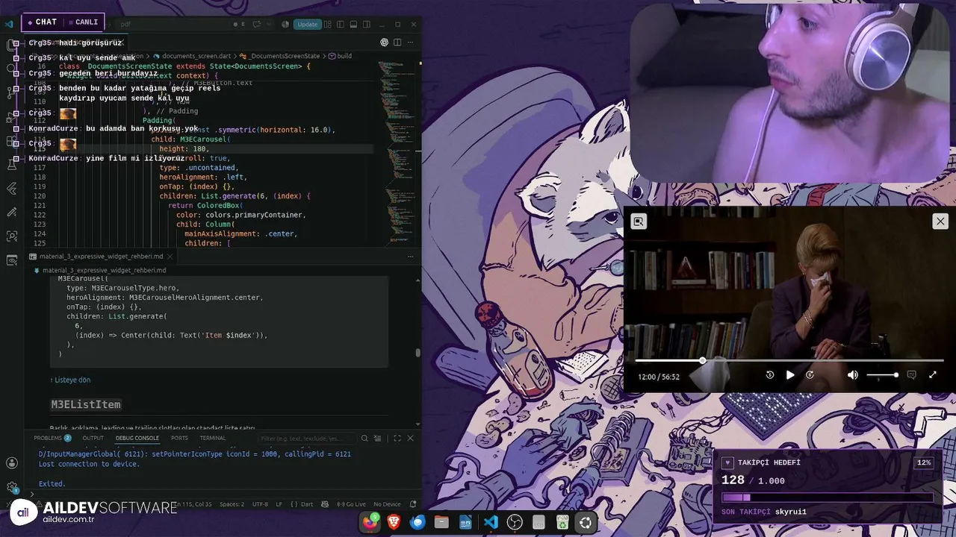Open Firefox from the dock

370,522
